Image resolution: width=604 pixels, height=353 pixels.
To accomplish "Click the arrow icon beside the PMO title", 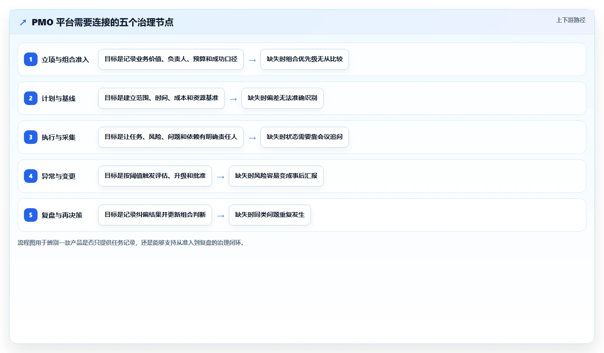I will pyautogui.click(x=23, y=23).
